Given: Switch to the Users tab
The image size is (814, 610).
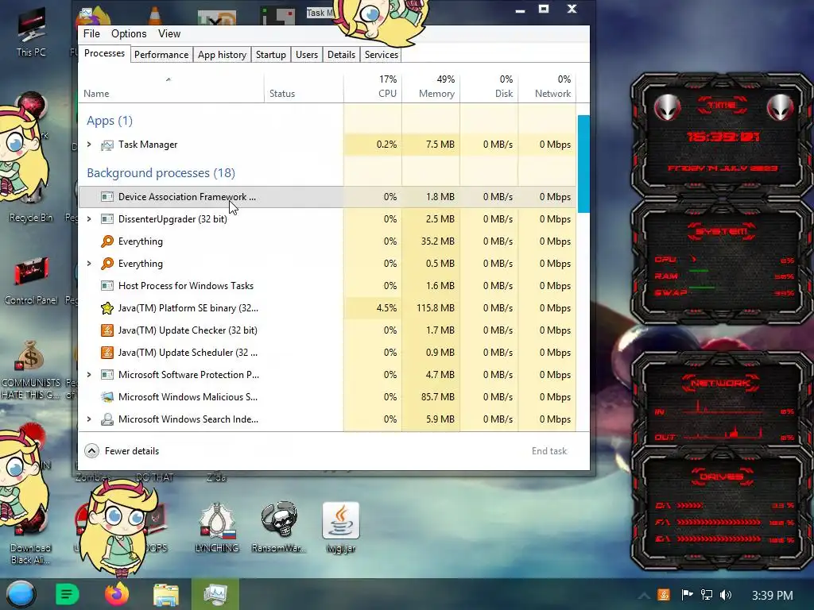Looking at the screenshot, I should point(307,55).
